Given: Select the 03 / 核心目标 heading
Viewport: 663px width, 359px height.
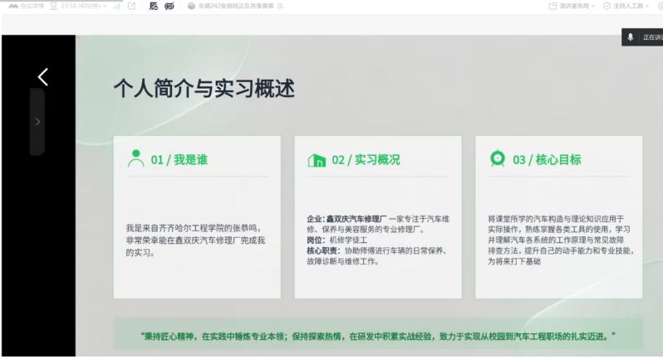Looking at the screenshot, I should point(547,160).
